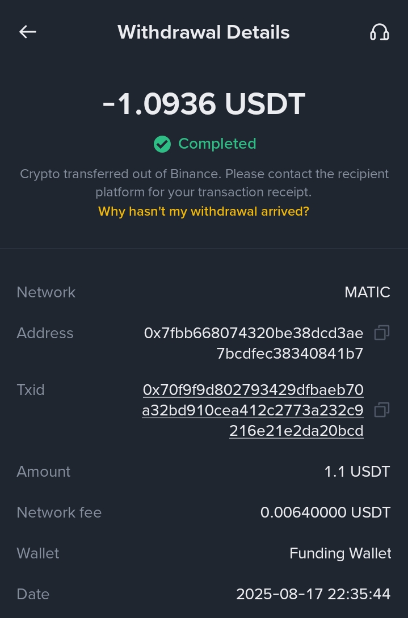The width and height of the screenshot is (408, 618).
Task: Tap the MATIC network value
Action: pyautogui.click(x=367, y=292)
